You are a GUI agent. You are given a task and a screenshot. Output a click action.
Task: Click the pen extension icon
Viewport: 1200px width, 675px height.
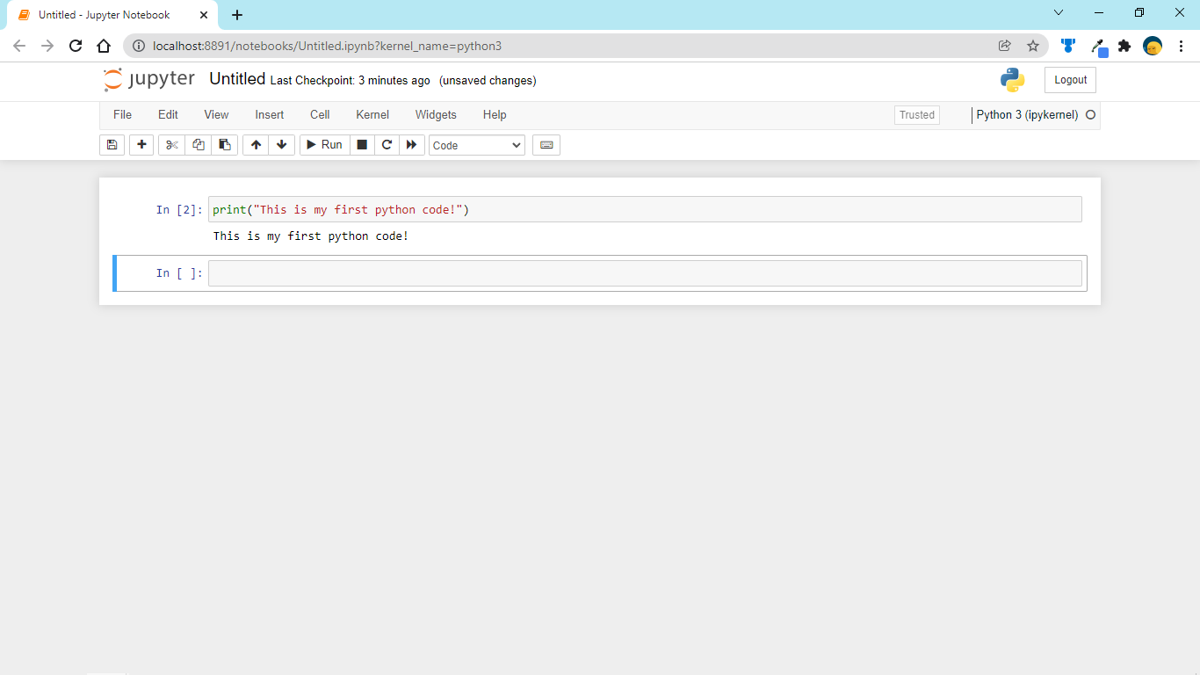pos(1098,47)
